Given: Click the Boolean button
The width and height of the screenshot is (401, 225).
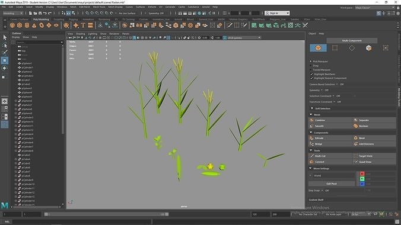Looking at the screenshot, I should point(374,126).
